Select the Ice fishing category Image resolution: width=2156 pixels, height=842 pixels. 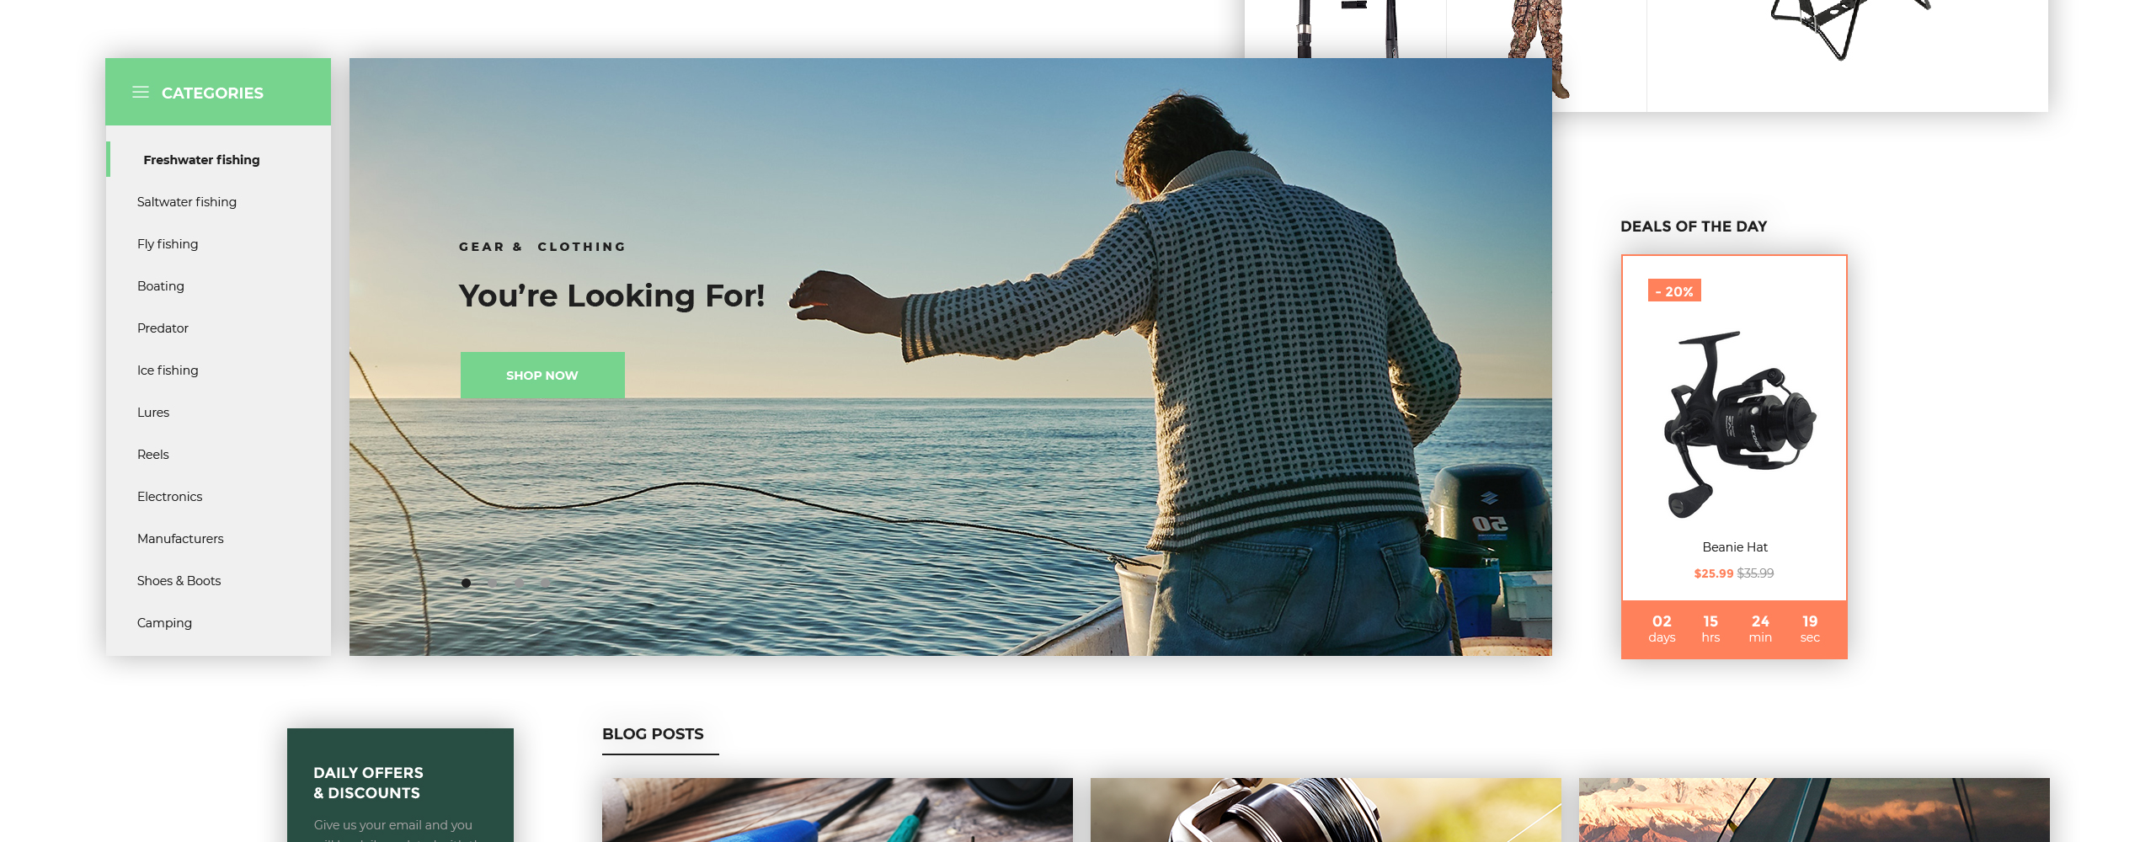(168, 370)
